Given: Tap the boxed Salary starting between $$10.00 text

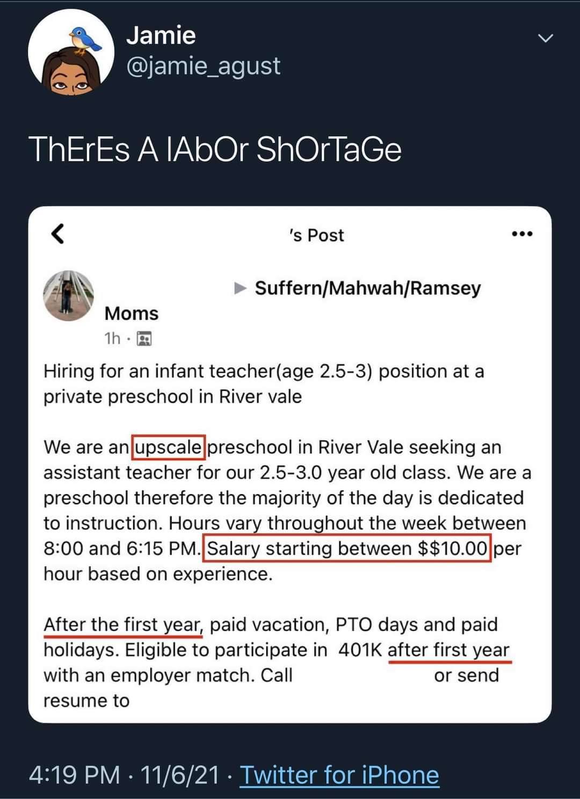Looking at the screenshot, I should tap(347, 548).
